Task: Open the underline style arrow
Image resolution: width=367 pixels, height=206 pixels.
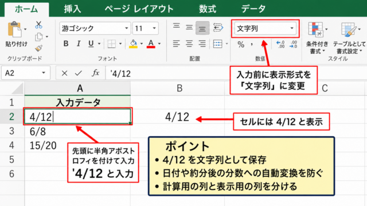Action: pos(99,43)
